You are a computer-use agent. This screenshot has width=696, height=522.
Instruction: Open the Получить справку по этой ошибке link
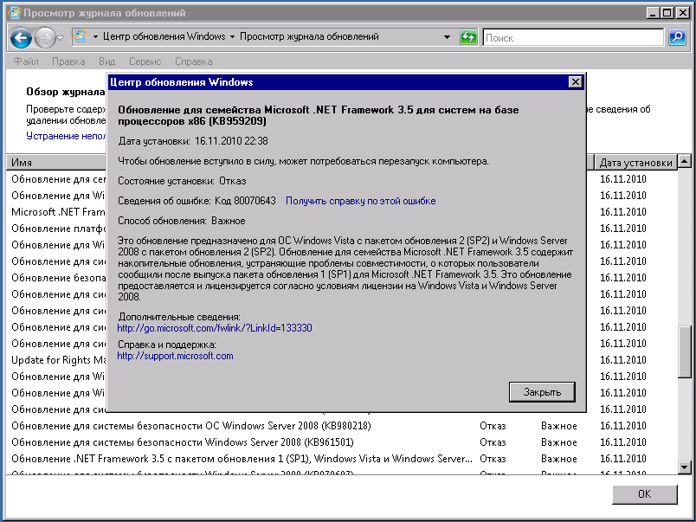pyautogui.click(x=360, y=201)
